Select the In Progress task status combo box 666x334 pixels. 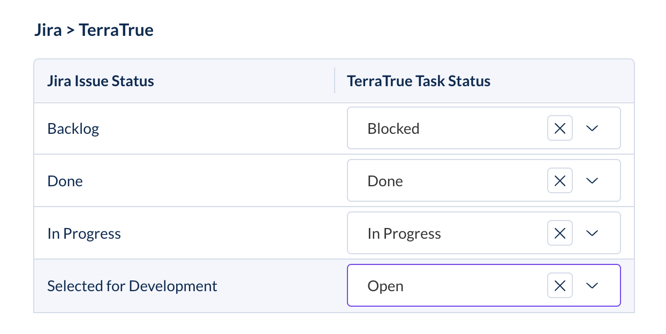[484, 233]
